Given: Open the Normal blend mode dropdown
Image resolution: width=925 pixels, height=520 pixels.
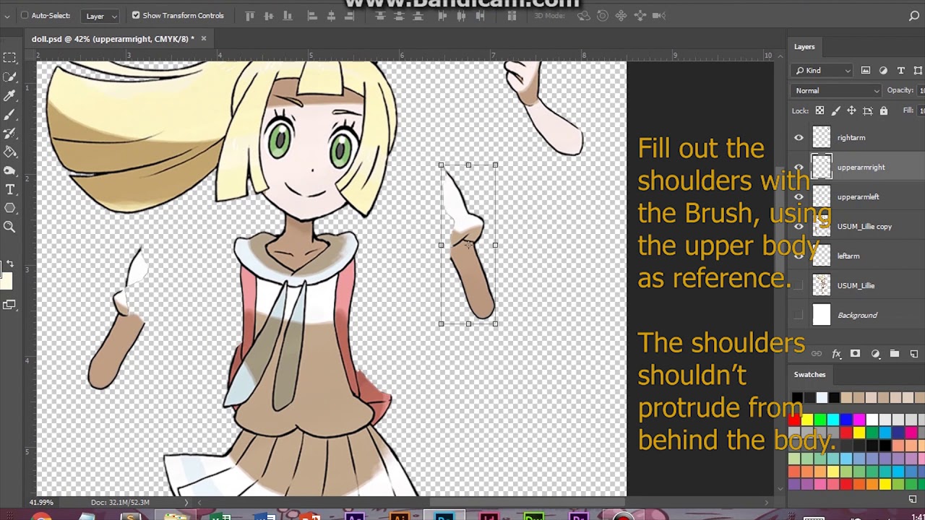Looking at the screenshot, I should [836, 90].
